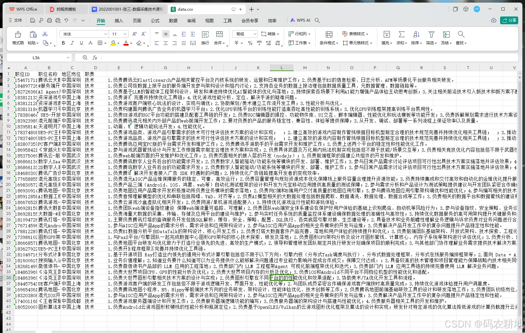Click the Filter (筛选) funnel icon

[431, 34]
